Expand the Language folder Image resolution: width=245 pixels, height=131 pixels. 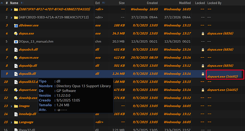pyautogui.click(x=11, y=123)
